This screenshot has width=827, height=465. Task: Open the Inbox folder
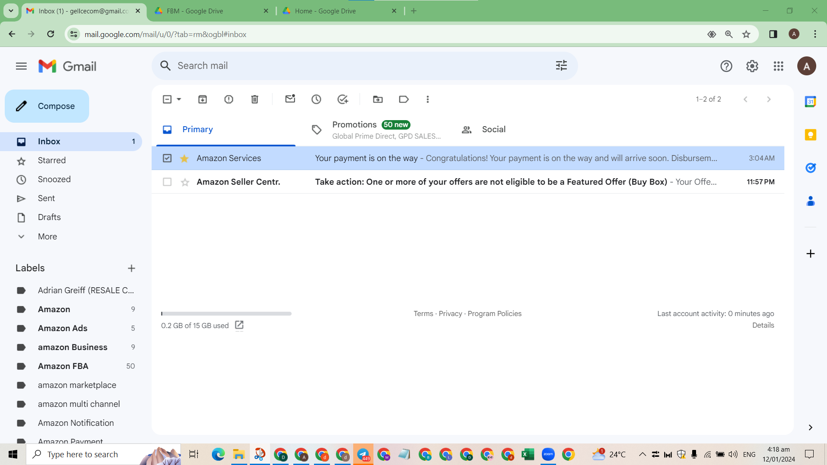click(x=71, y=142)
